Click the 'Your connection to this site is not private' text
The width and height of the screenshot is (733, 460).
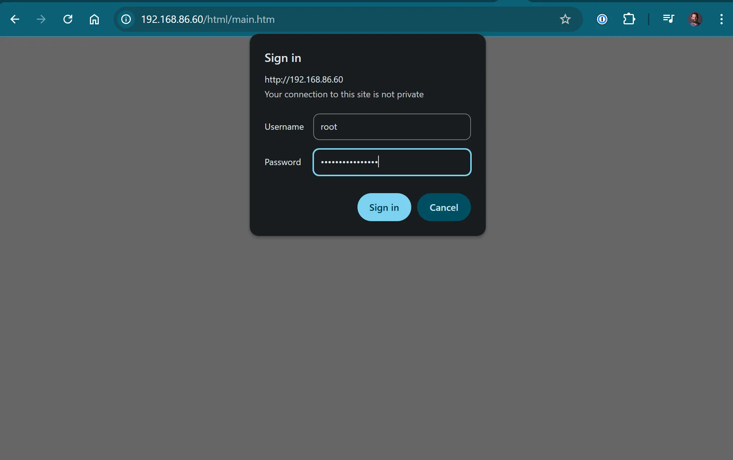pos(344,94)
